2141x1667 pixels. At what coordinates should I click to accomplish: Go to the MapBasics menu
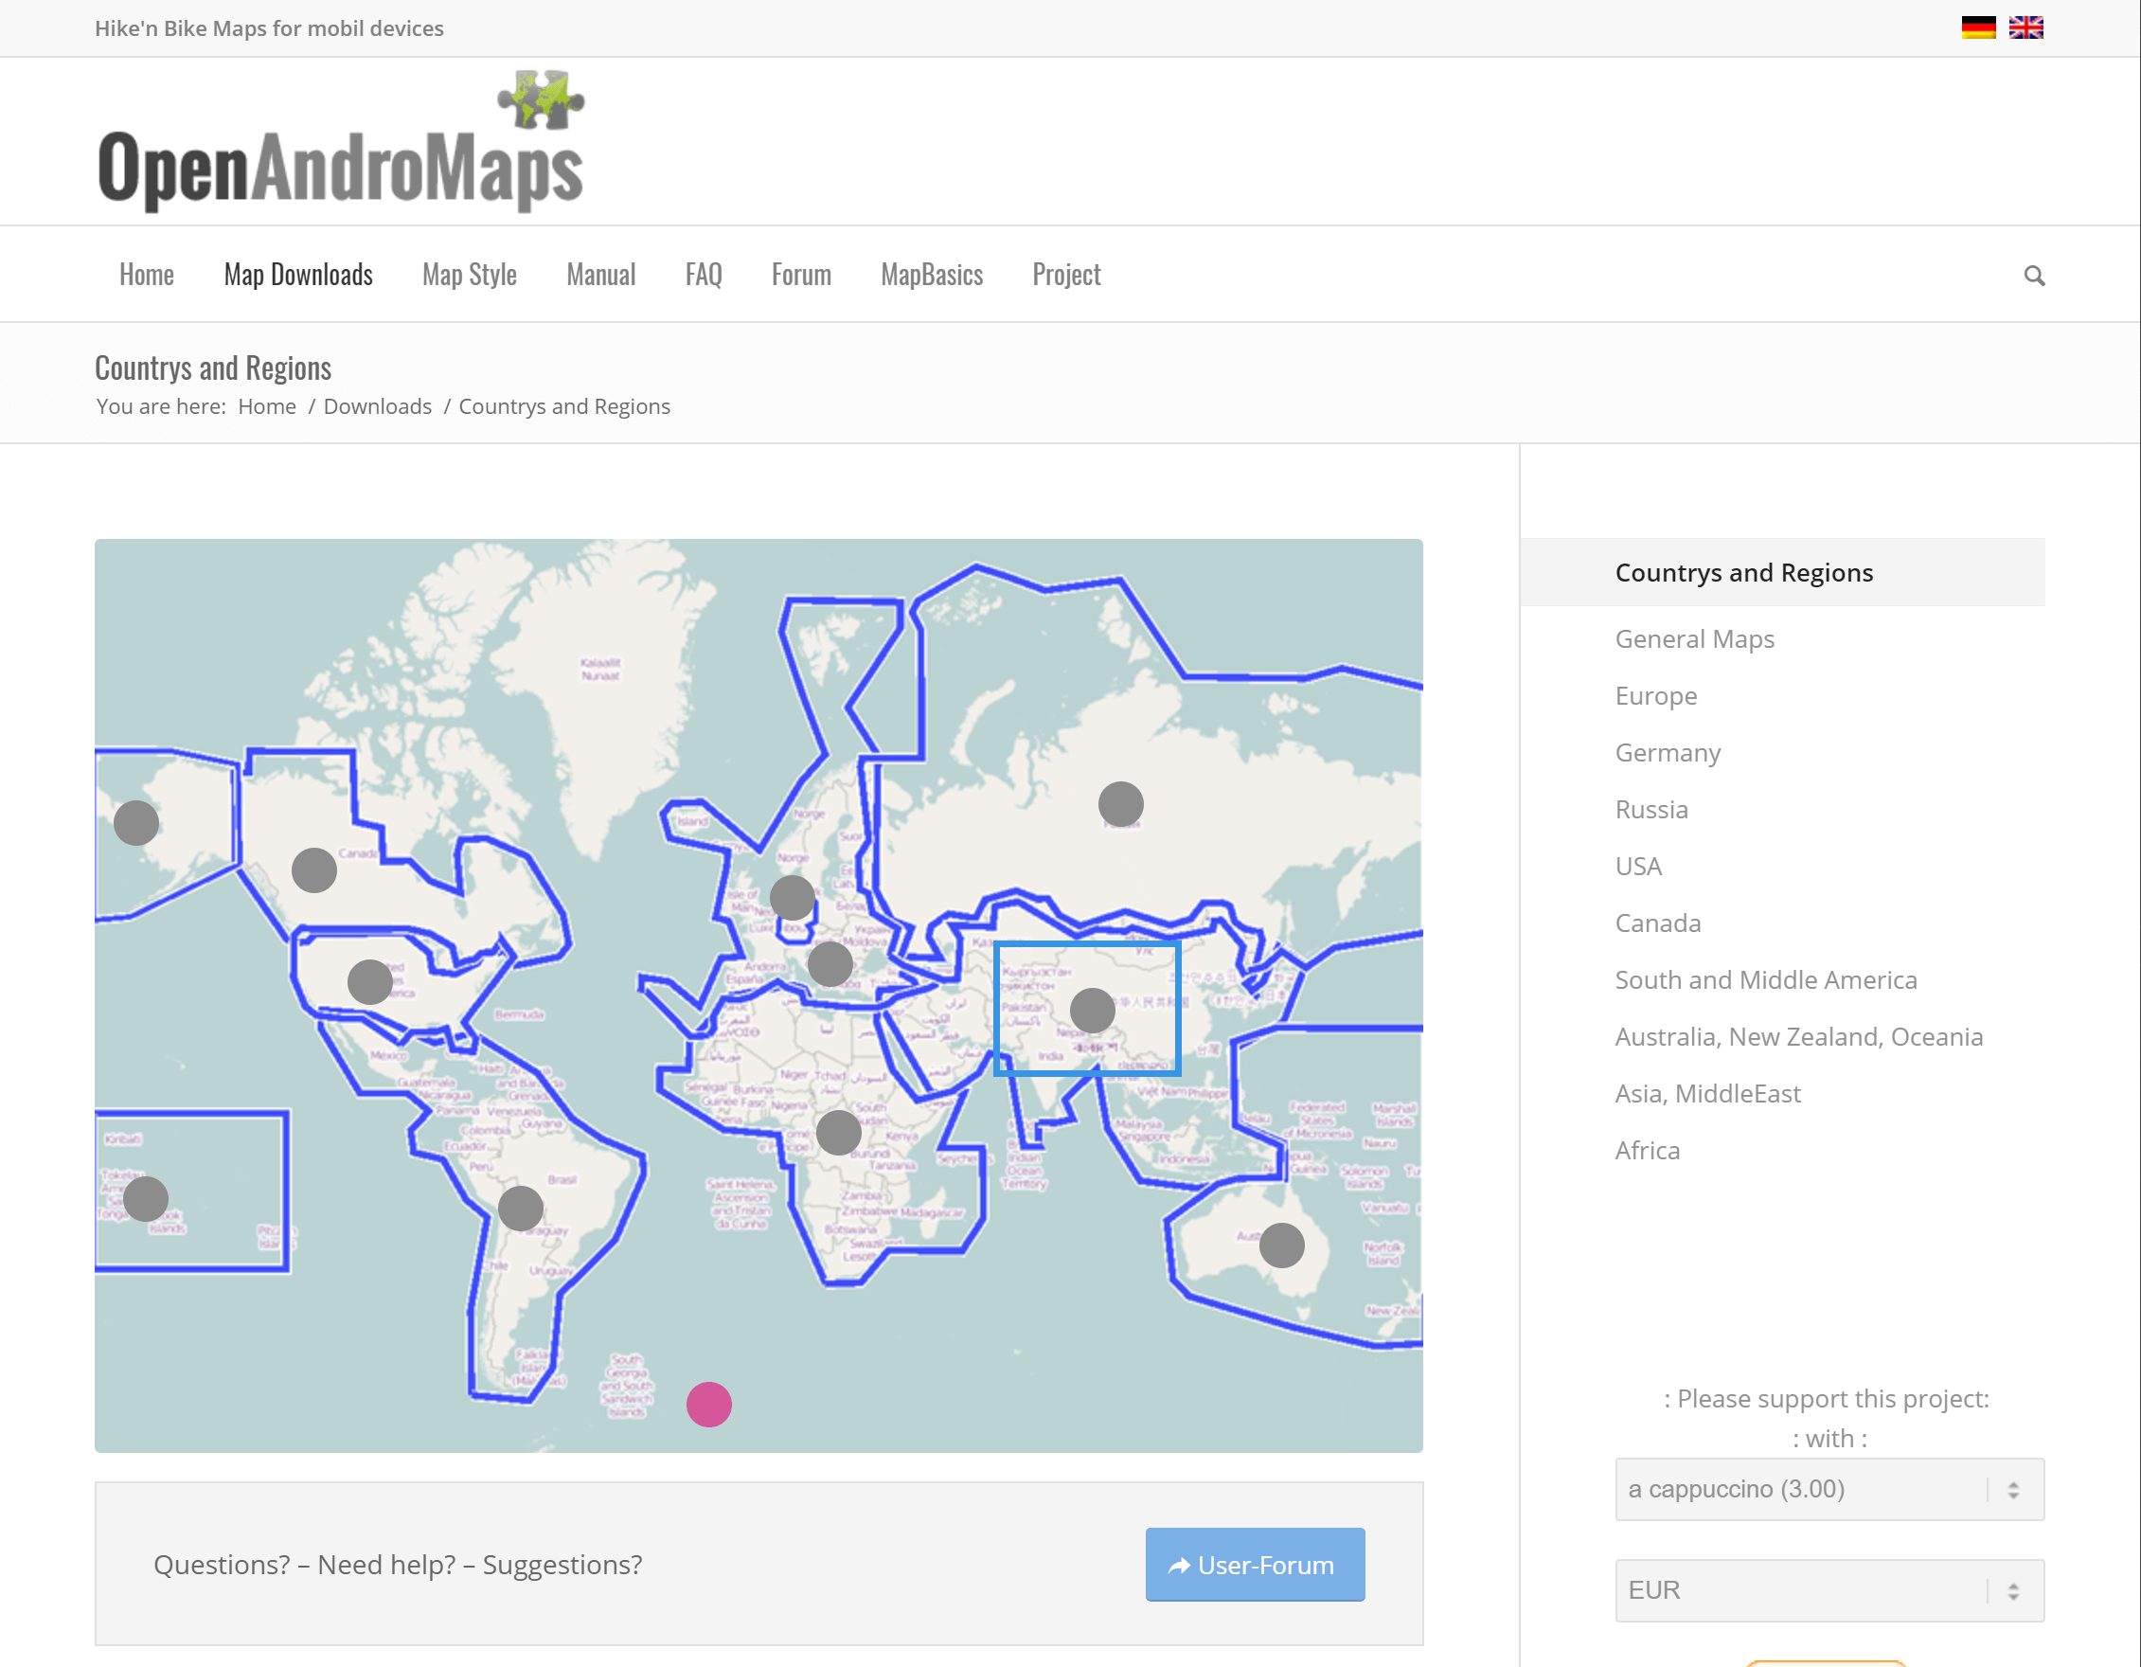tap(931, 275)
